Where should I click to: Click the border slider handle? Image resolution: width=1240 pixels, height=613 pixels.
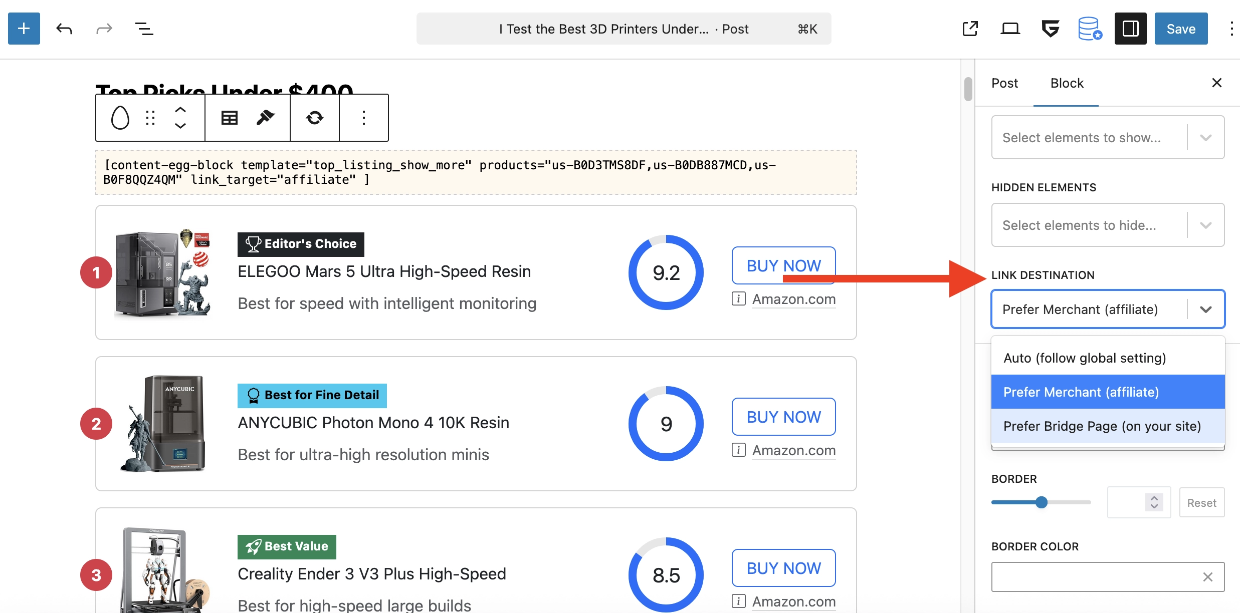1042,502
